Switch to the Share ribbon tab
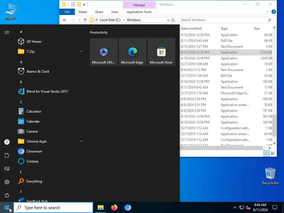The image size is (284, 213). coord(99,12)
